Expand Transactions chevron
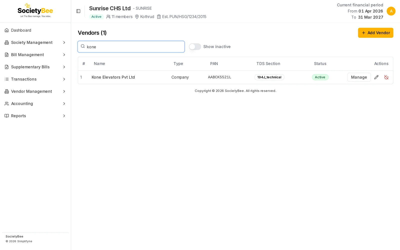The width and height of the screenshot is (400, 250). coord(64,79)
